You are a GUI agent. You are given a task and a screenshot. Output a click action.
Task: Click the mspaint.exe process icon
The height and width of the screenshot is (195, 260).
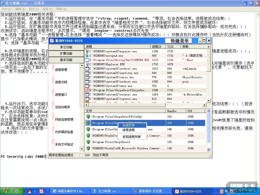87,51
